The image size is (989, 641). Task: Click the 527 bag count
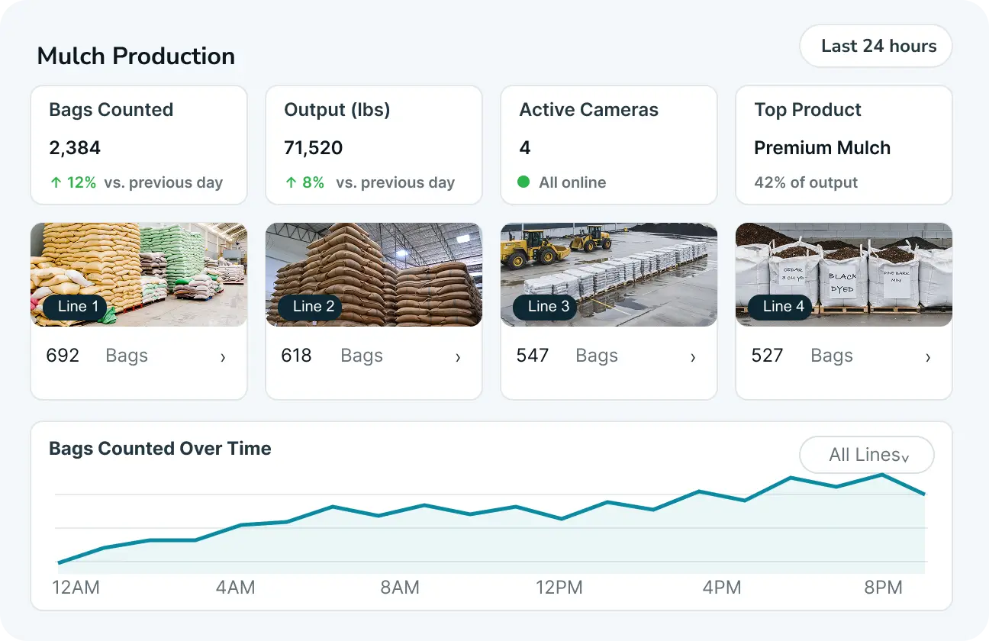767,356
